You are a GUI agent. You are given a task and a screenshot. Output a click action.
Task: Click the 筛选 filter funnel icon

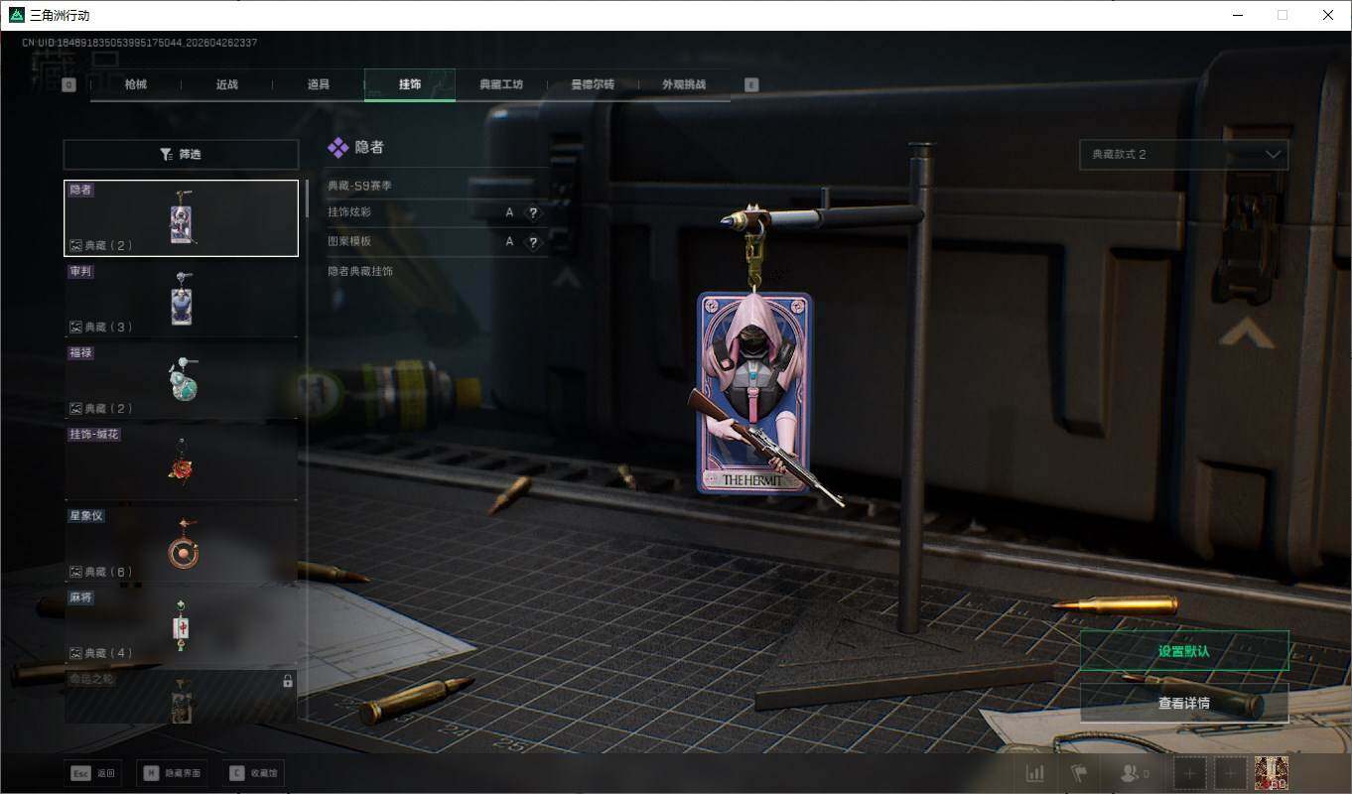(x=166, y=155)
